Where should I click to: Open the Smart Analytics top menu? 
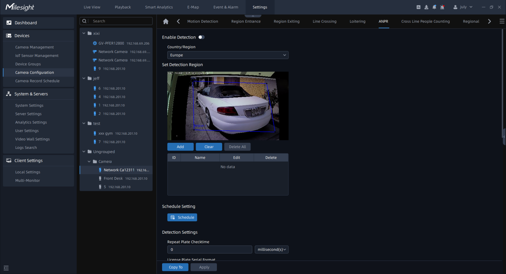(x=159, y=7)
